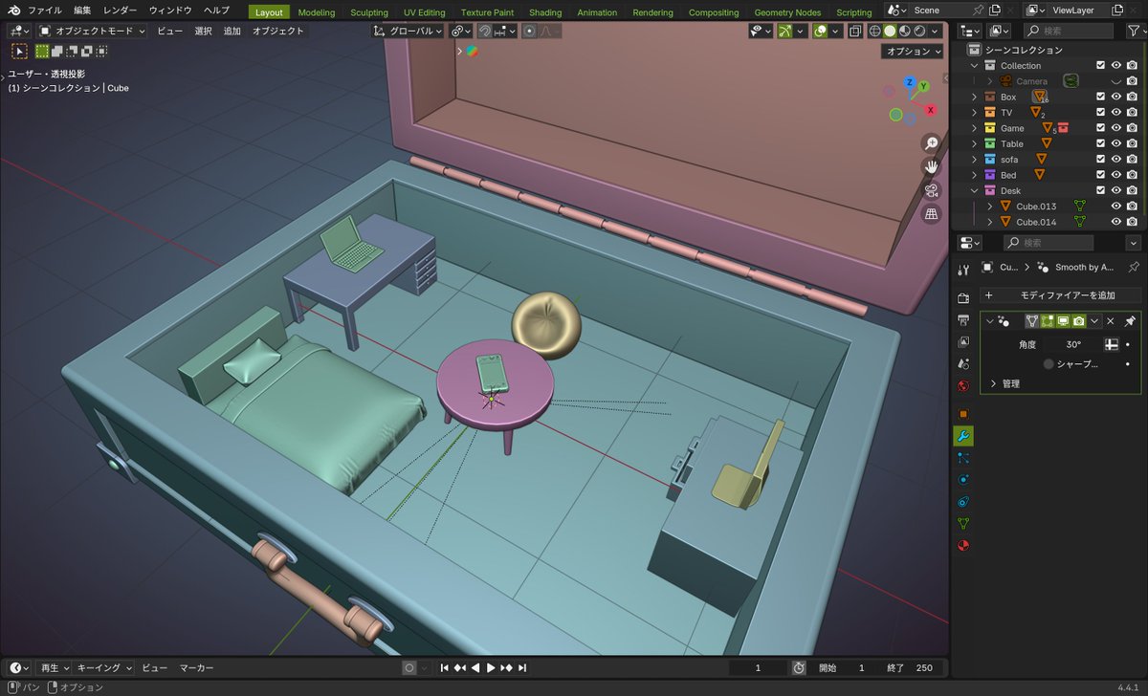Uncheck the Box collection checkbox
This screenshot has width=1148, height=696.
pyautogui.click(x=1100, y=97)
